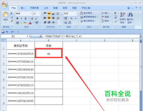Open the fill color dropdown arrow
Viewport: 143px width, 111px height.
[27, 23]
